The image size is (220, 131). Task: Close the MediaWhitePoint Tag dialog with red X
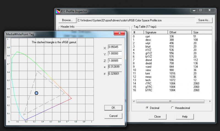[119, 33]
